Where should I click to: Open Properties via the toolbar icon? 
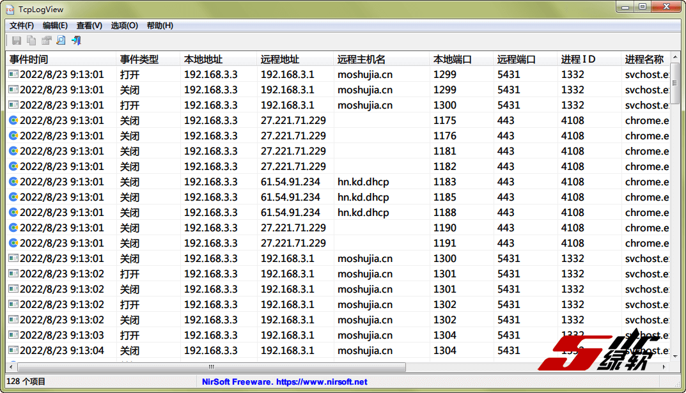click(46, 41)
